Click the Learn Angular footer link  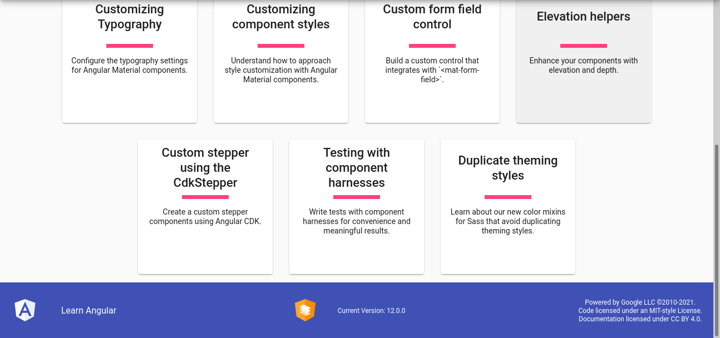(x=89, y=310)
